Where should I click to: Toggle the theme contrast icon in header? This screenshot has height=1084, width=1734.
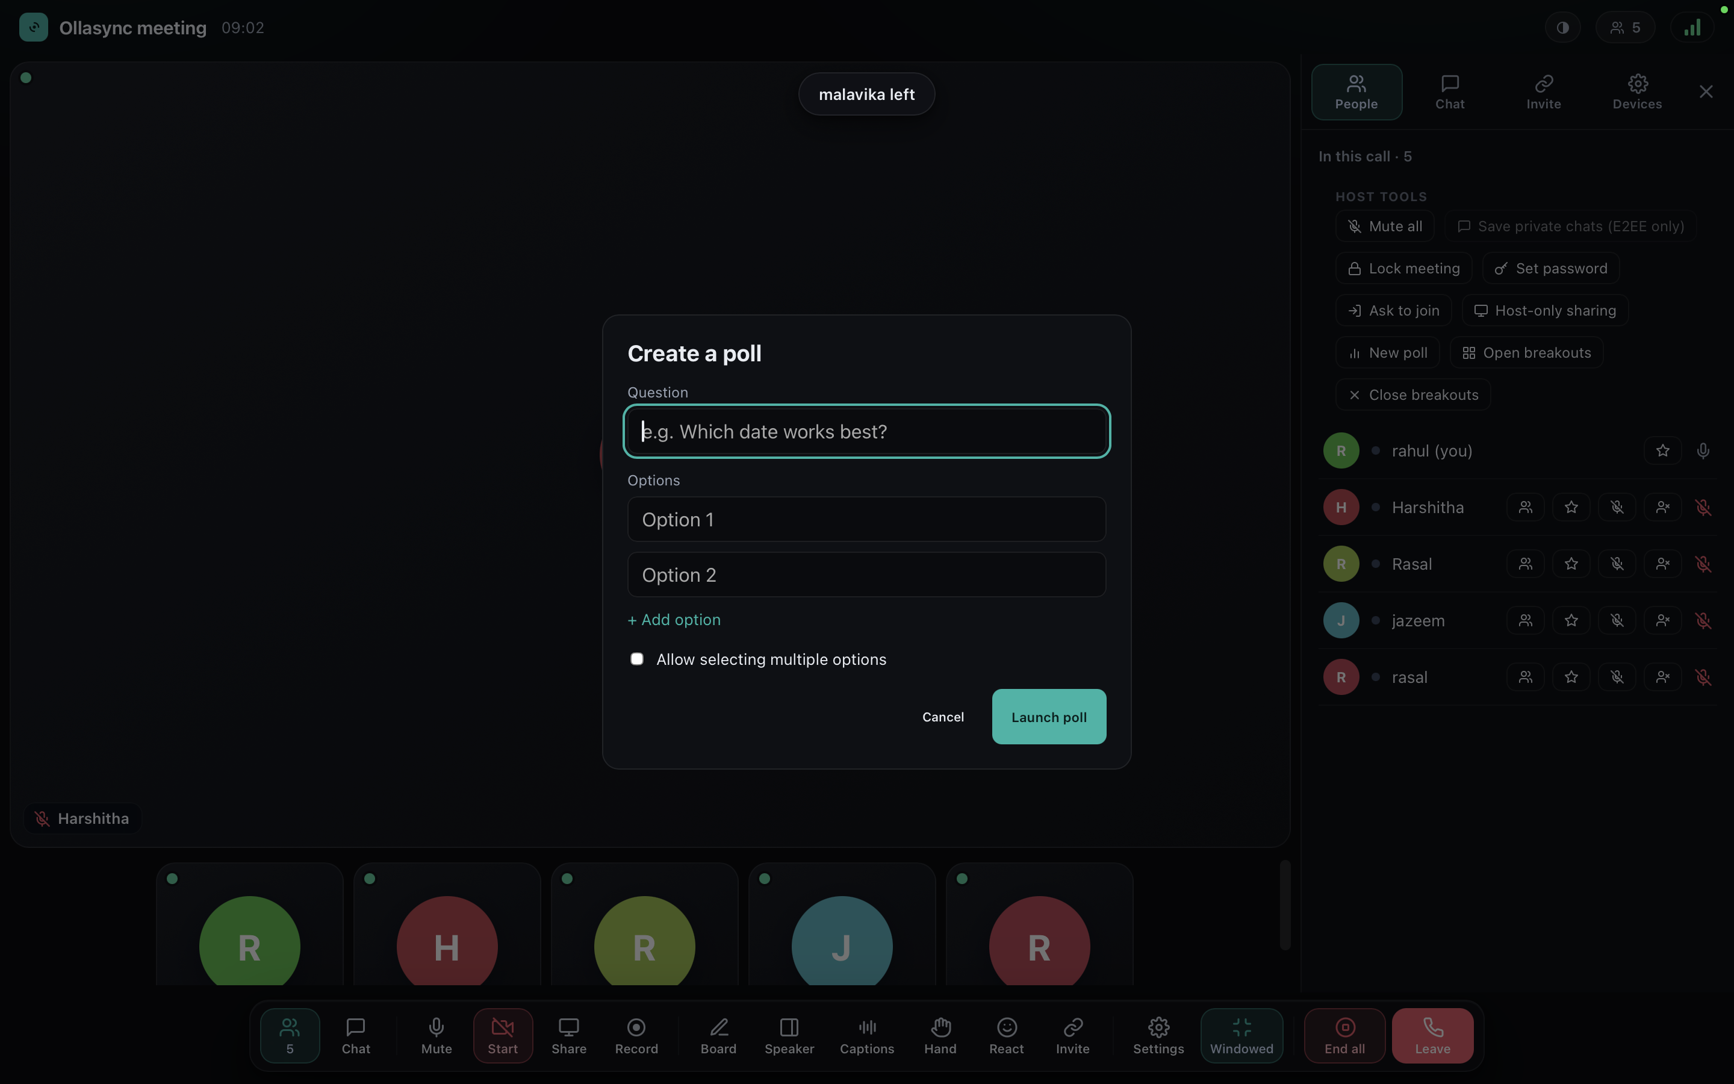(x=1562, y=28)
